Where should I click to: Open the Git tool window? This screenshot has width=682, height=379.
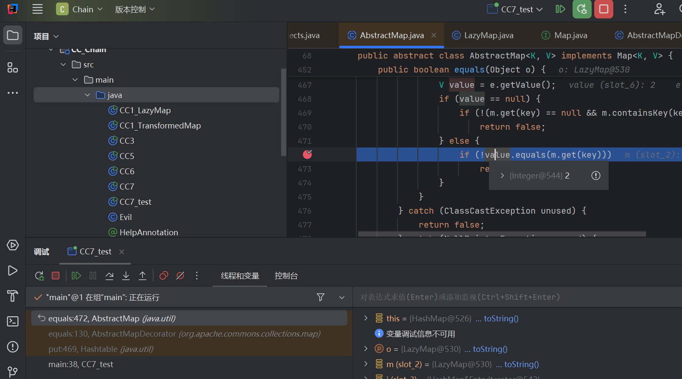(x=13, y=372)
